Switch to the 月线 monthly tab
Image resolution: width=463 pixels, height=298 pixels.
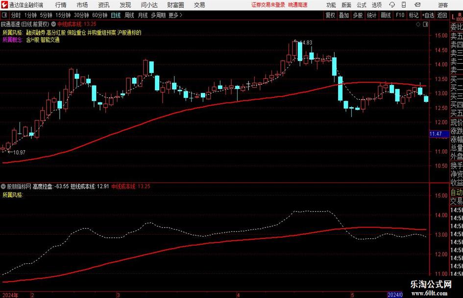143,15
